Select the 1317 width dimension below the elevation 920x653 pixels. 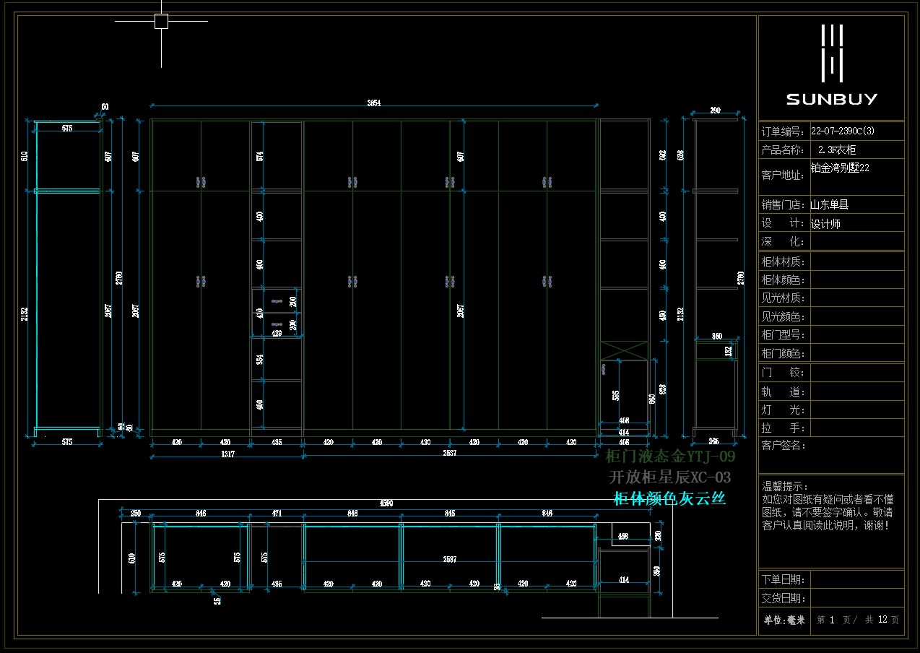pyautogui.click(x=227, y=454)
